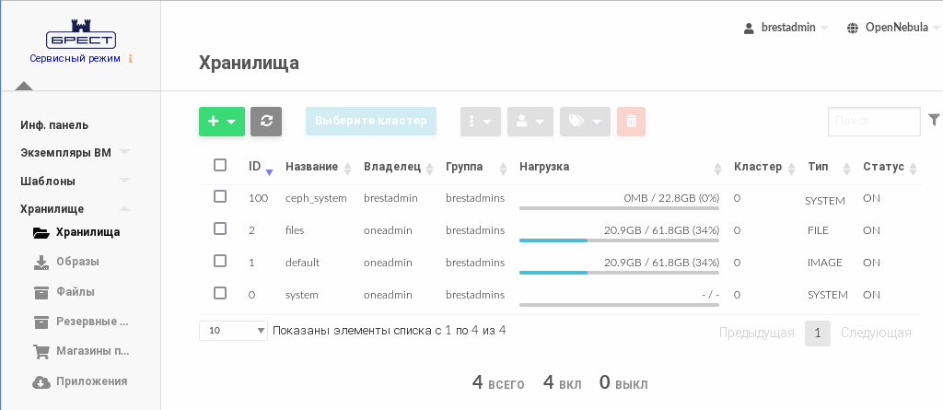Viewport: 943px width, 410px height.
Task: Click the filter funnel icon beside search
Action: (934, 120)
